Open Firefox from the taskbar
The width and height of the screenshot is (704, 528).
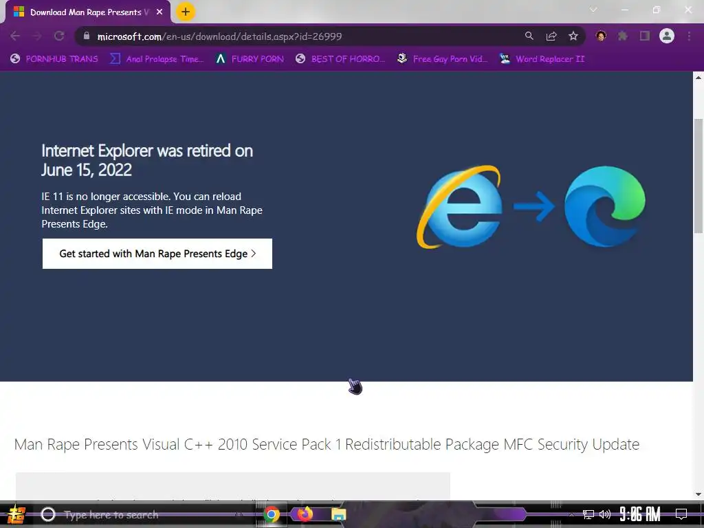305,514
